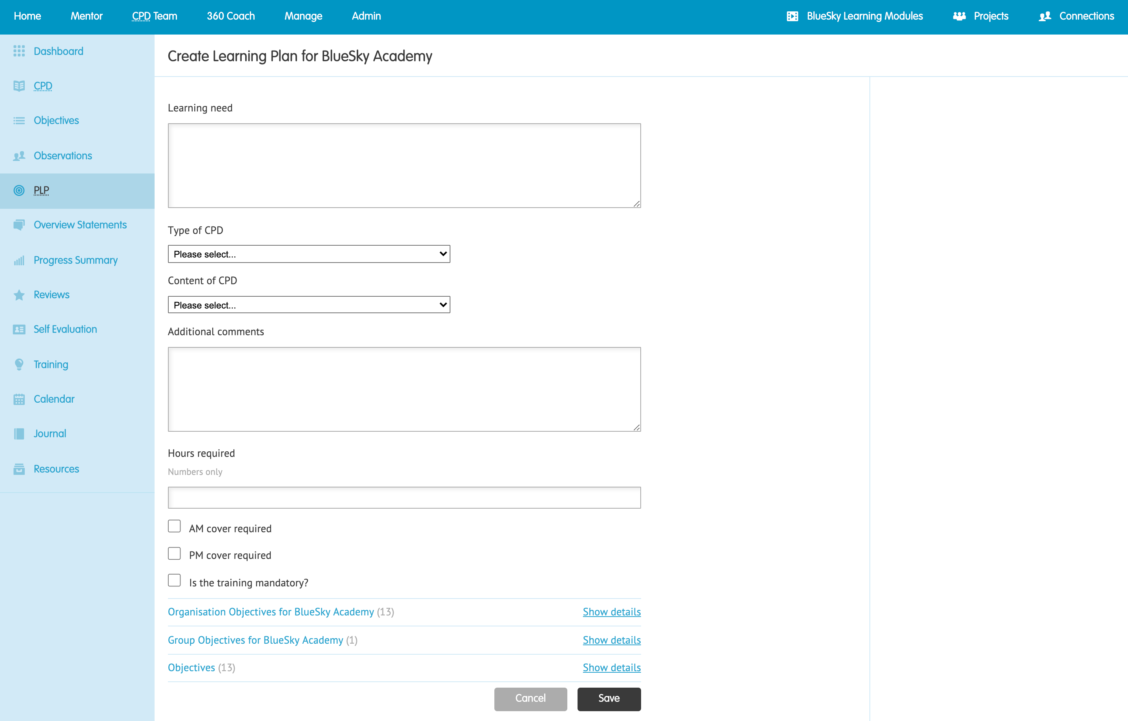Image resolution: width=1128 pixels, height=721 pixels.
Task: Click the Reviews star icon
Action: [19, 295]
